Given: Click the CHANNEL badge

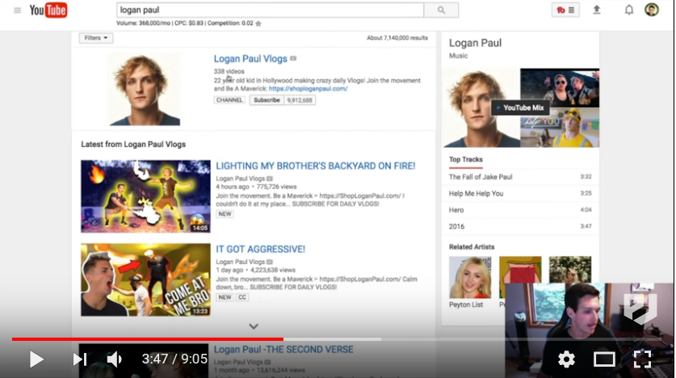Looking at the screenshot, I should 229,100.
